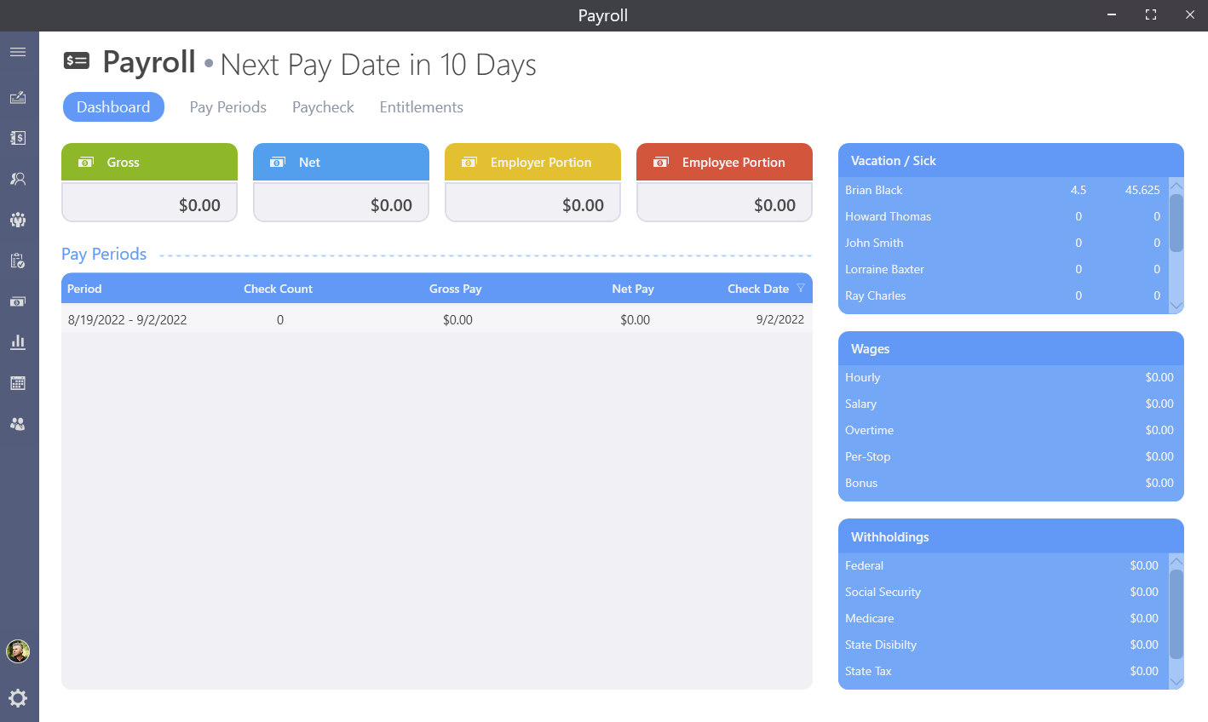Click the people icon near sidebar bottom
This screenshot has width=1208, height=722.
pyautogui.click(x=18, y=423)
